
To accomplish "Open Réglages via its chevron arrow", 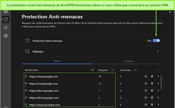I will (157, 51).
